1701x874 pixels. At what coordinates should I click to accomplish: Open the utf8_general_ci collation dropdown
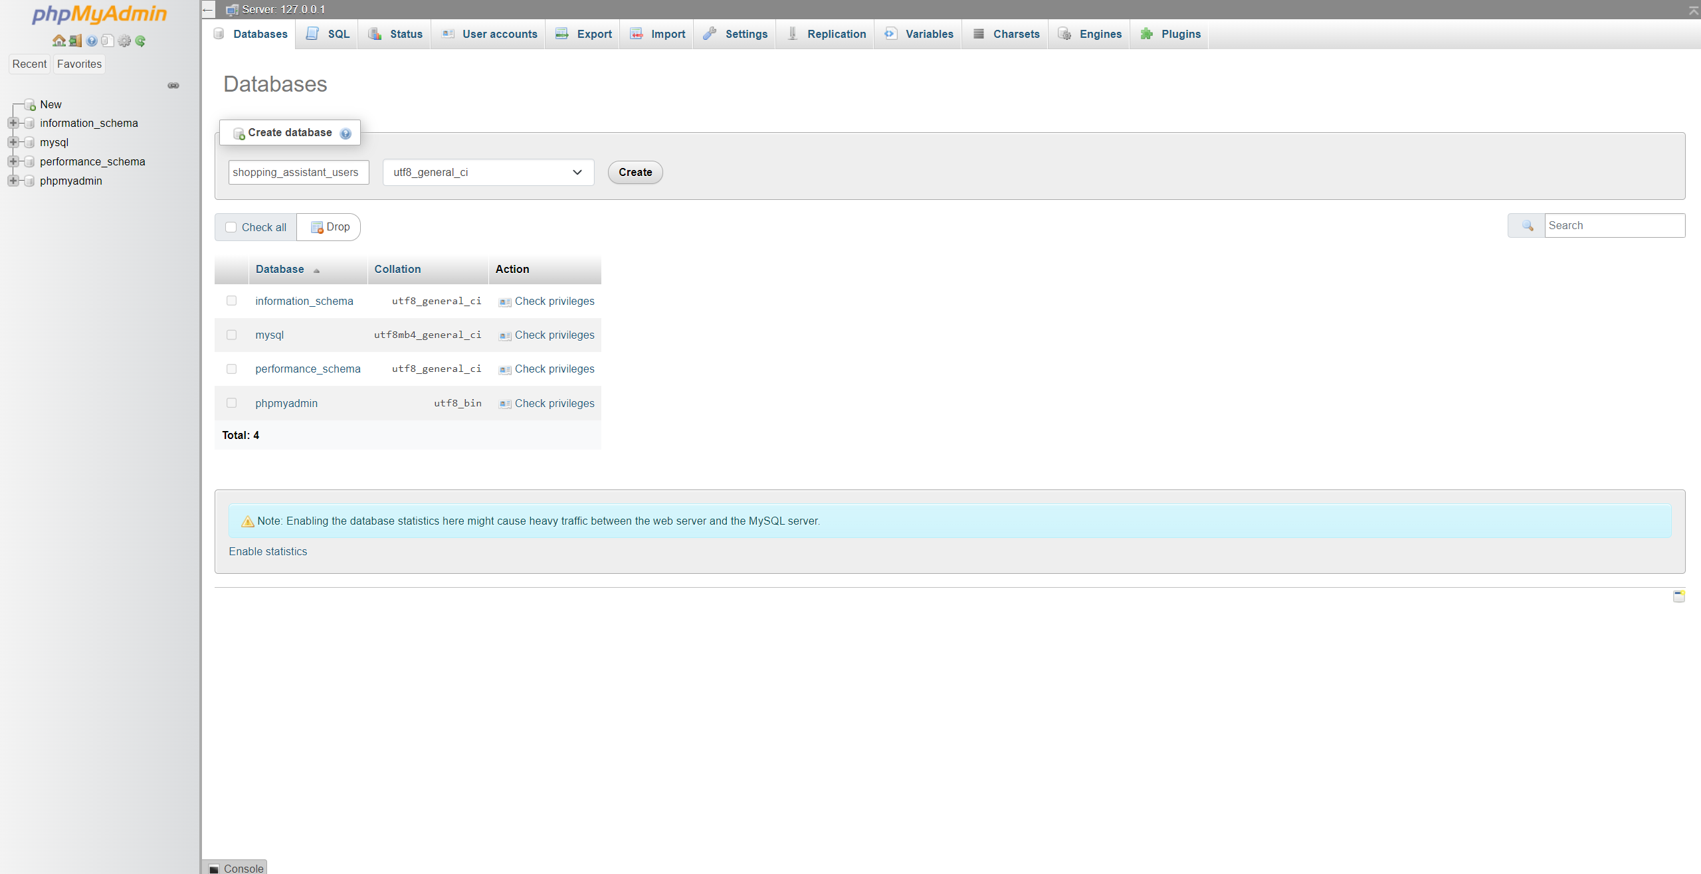point(488,173)
